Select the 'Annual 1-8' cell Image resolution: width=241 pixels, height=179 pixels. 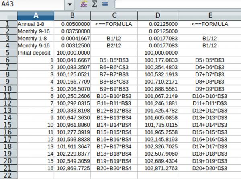pyautogui.click(x=36, y=24)
